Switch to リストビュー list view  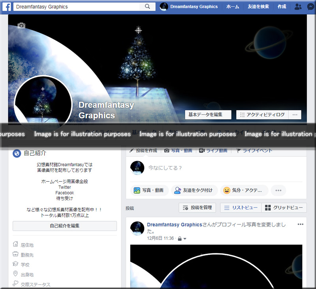point(240,208)
